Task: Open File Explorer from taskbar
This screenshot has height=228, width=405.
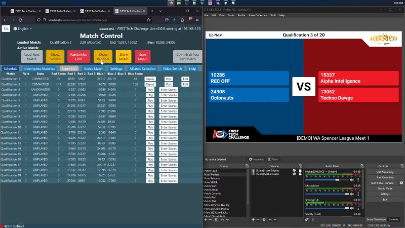Action: [179, 3]
